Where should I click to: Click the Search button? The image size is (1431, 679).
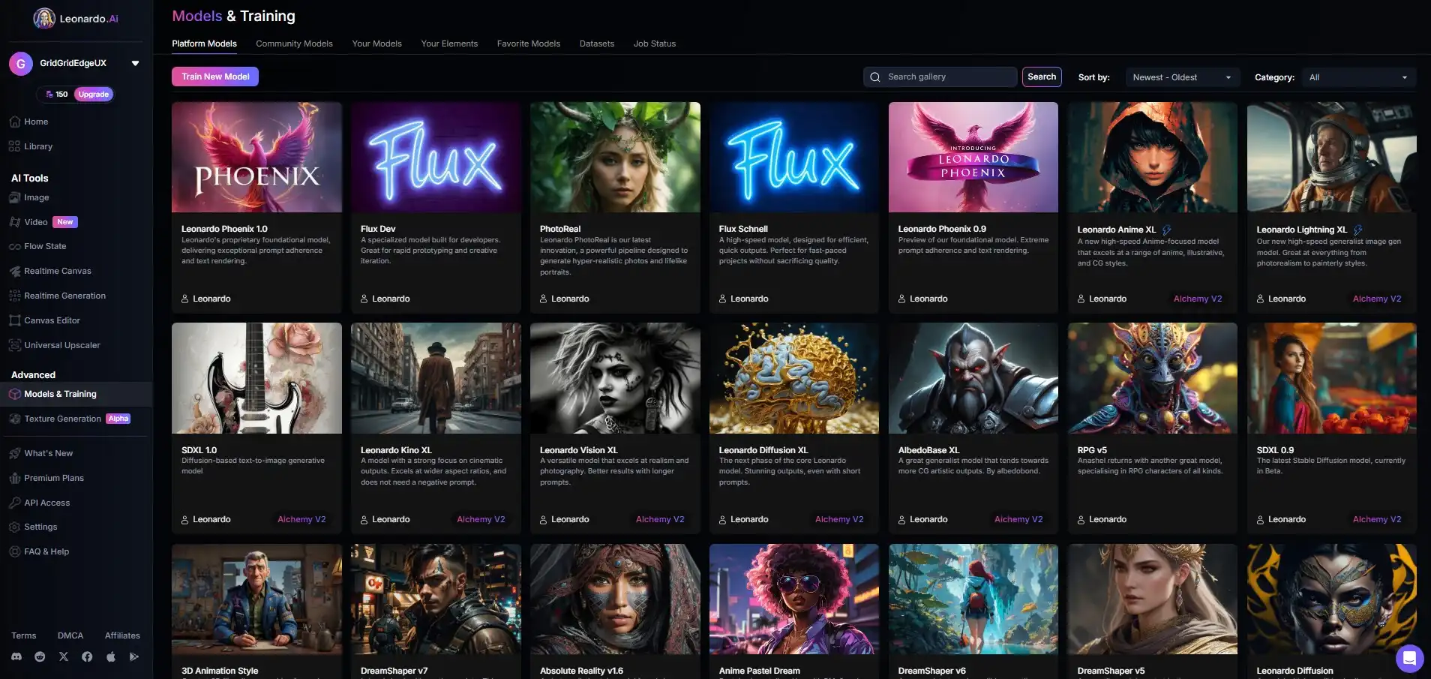tap(1042, 77)
